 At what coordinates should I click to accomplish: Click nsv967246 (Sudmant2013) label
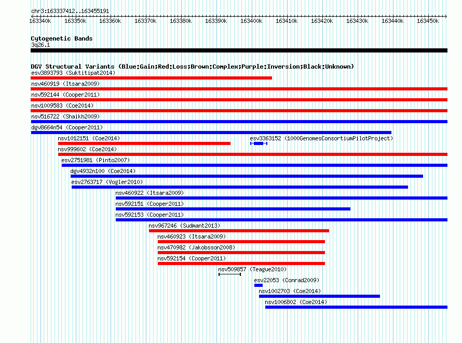pos(184,226)
